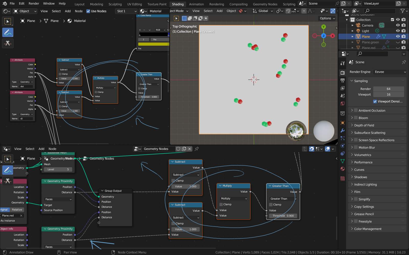Open the Slot 1 material dropdown
This screenshot has height=255, width=409.
127,11
